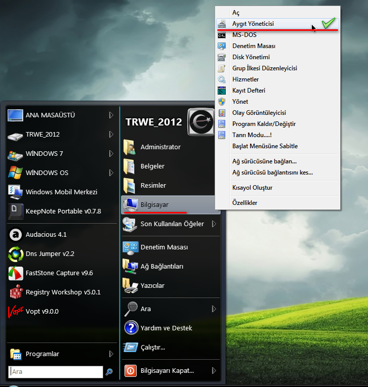Select Başlat Menüsüne Sabitle
This screenshot has height=387, width=368.
tap(278, 146)
